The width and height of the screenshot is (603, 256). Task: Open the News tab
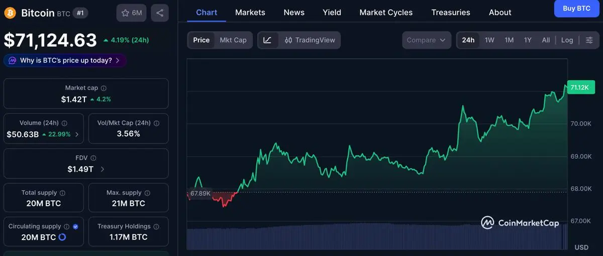click(x=294, y=12)
